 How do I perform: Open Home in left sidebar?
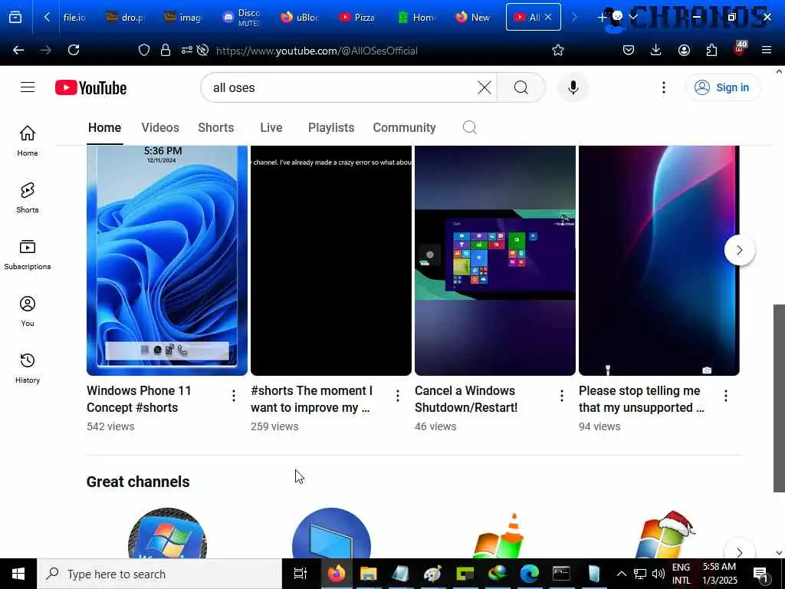click(28, 141)
